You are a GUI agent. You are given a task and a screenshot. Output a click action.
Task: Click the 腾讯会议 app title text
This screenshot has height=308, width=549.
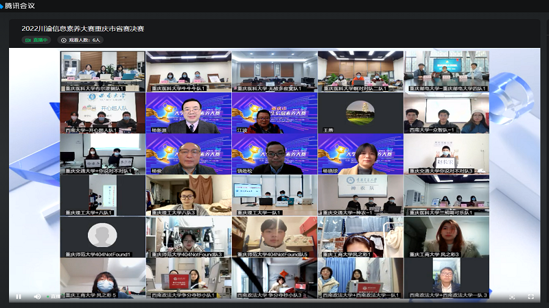pyautogui.click(x=20, y=6)
